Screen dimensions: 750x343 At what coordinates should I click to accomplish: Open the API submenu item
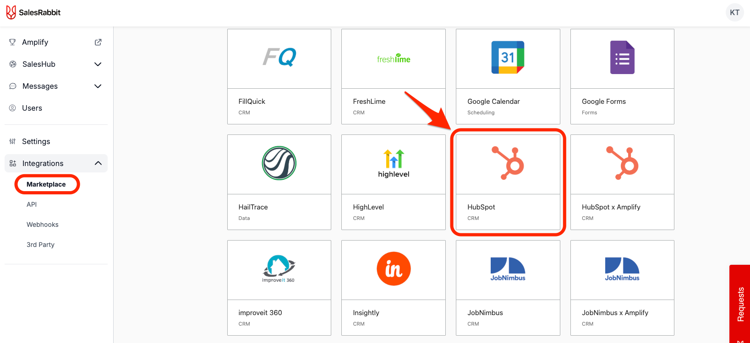pos(32,204)
